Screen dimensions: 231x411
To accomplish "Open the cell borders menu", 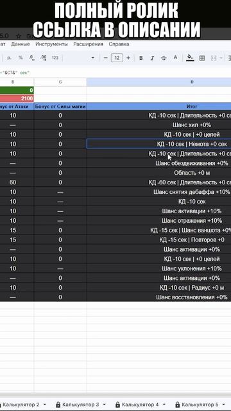I will pyautogui.click(x=202, y=58).
